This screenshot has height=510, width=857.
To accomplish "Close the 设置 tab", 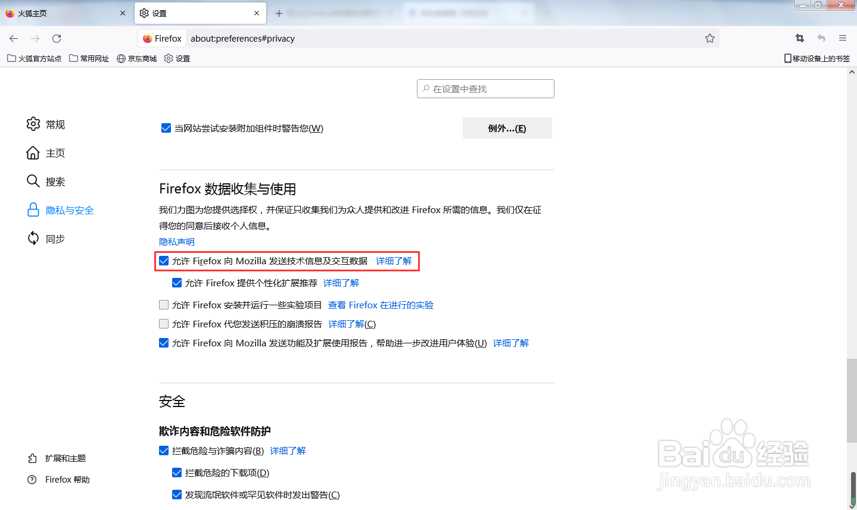I will [x=257, y=13].
